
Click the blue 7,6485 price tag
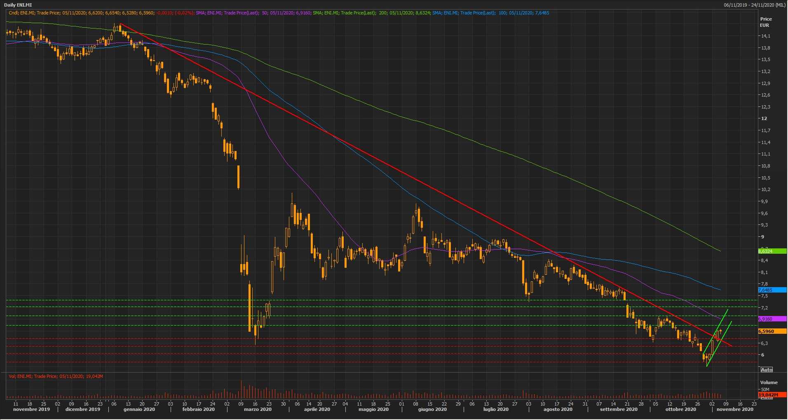tap(765, 290)
